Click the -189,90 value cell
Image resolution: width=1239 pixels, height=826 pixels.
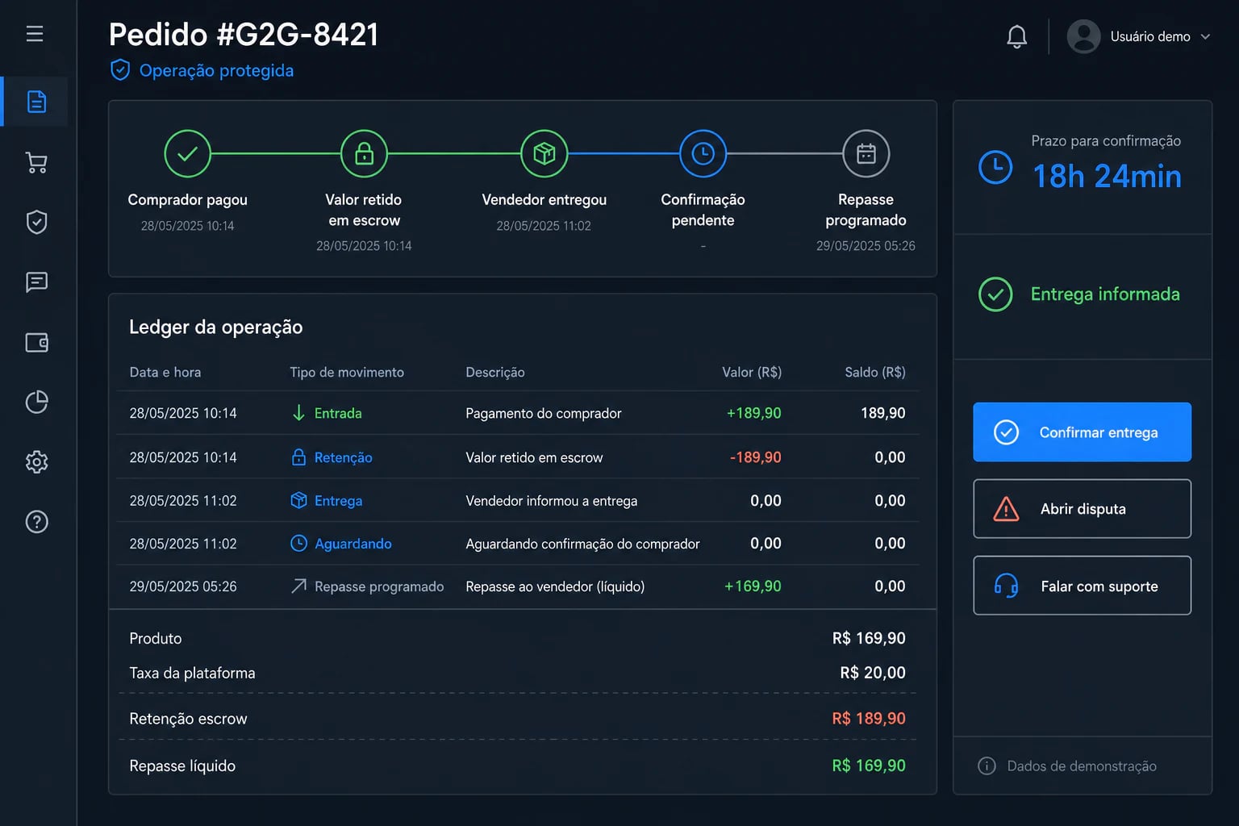click(x=756, y=457)
